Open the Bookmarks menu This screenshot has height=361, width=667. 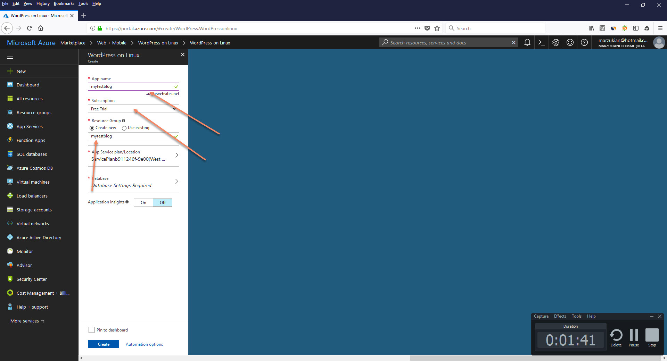coord(64,3)
